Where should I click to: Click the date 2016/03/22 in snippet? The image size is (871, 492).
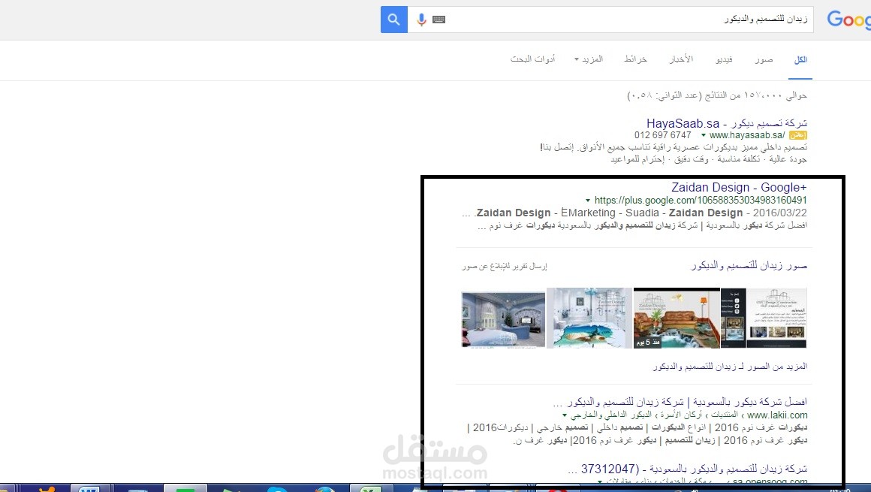(780, 213)
